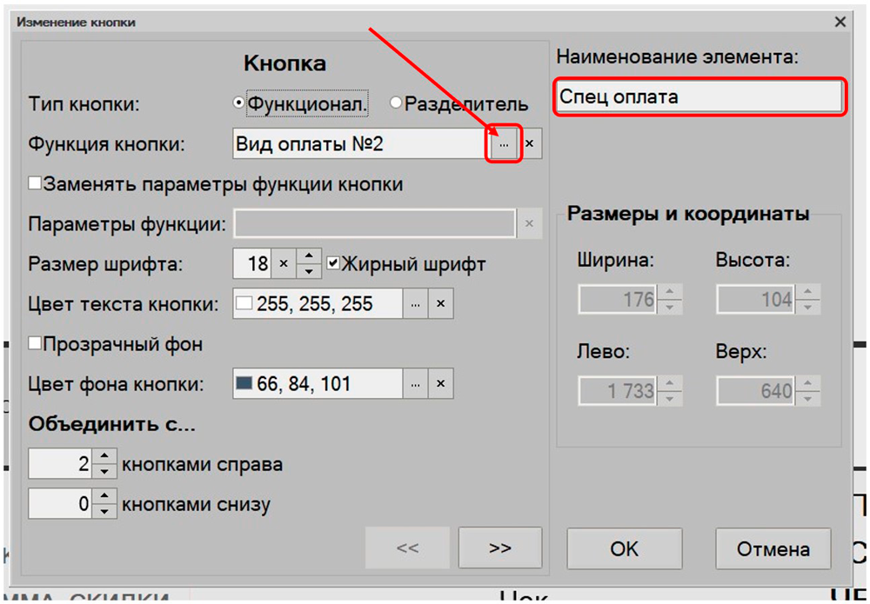Decrease merge count for кнопками справа
This screenshot has width=870, height=604.
(104, 471)
